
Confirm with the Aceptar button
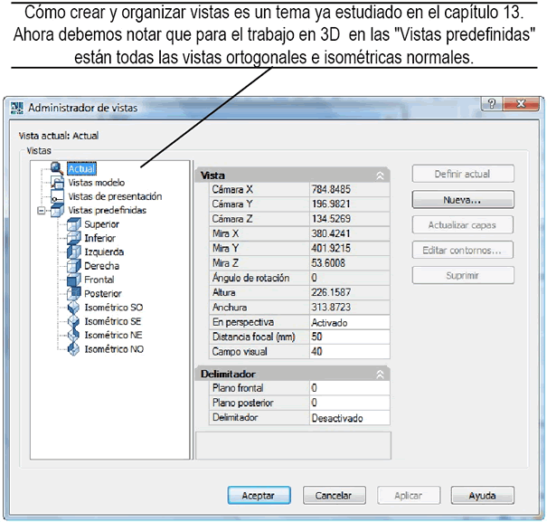pyautogui.click(x=259, y=496)
